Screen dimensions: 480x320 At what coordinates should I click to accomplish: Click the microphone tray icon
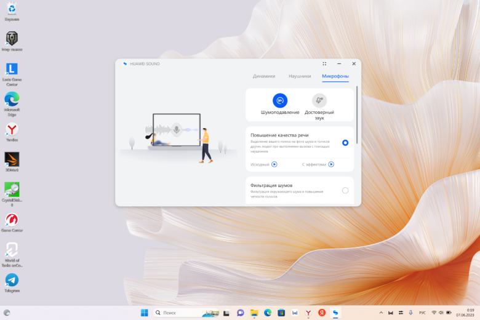point(410,313)
